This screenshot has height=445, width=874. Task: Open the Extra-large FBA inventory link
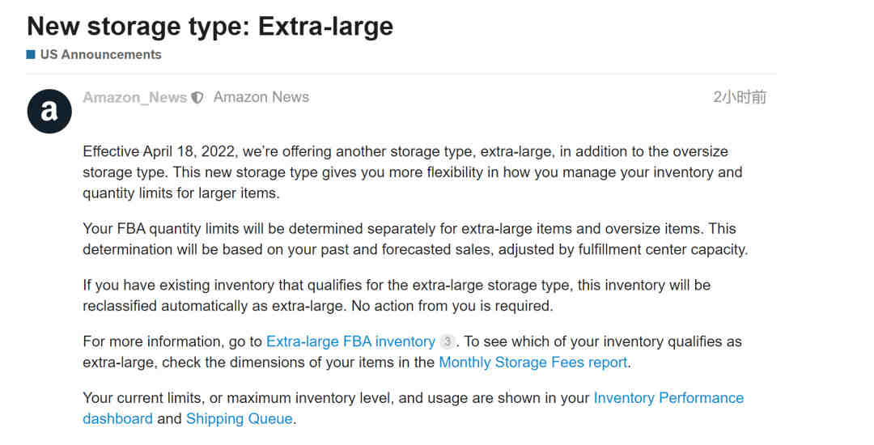(350, 341)
